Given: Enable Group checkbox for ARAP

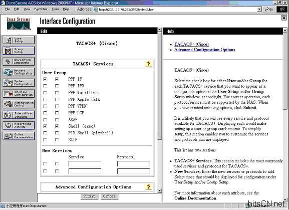Looking at the screenshot, I should [57, 120].
